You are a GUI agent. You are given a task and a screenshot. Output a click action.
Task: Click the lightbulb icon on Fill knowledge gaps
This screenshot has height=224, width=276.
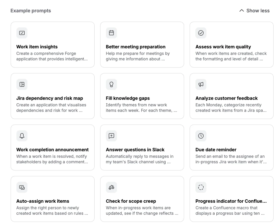111,84
